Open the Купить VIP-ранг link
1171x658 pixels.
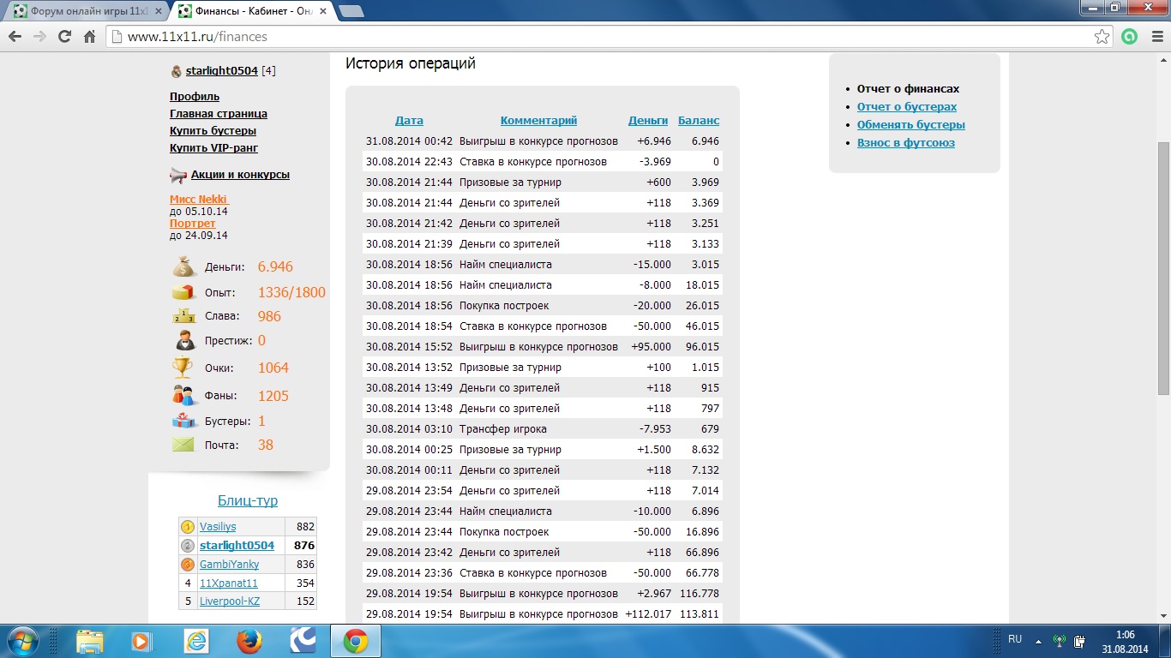click(x=213, y=148)
